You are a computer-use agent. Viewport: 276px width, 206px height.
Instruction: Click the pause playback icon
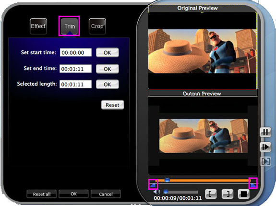pos(265,132)
